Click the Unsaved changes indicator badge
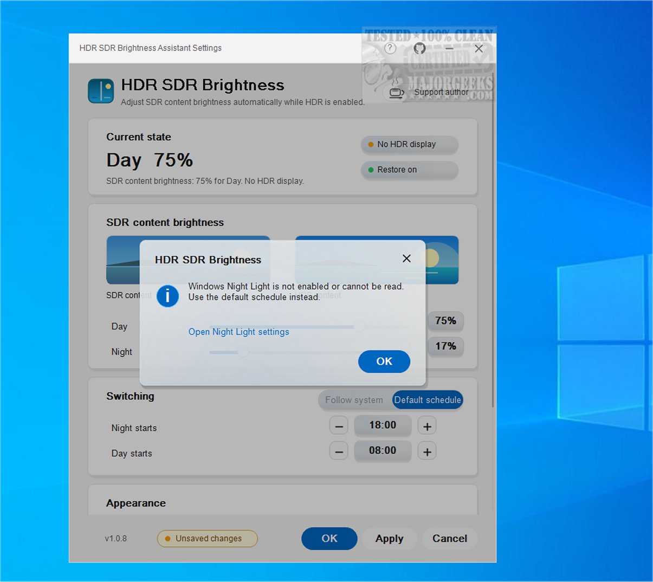 tap(208, 539)
